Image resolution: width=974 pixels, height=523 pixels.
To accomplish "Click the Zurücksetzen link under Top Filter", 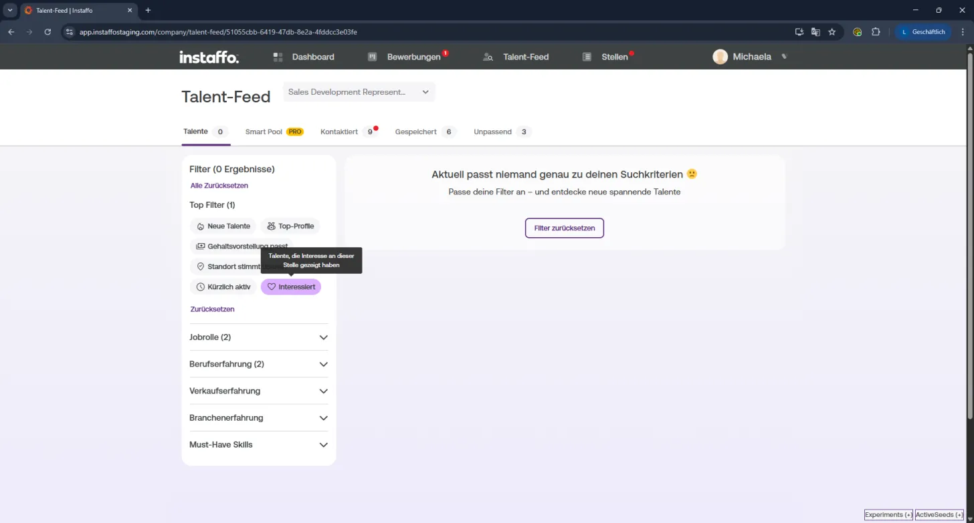I will [212, 309].
